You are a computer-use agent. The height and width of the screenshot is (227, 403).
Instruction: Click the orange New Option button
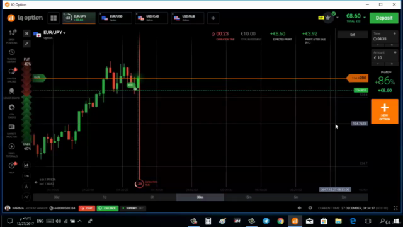click(385, 112)
